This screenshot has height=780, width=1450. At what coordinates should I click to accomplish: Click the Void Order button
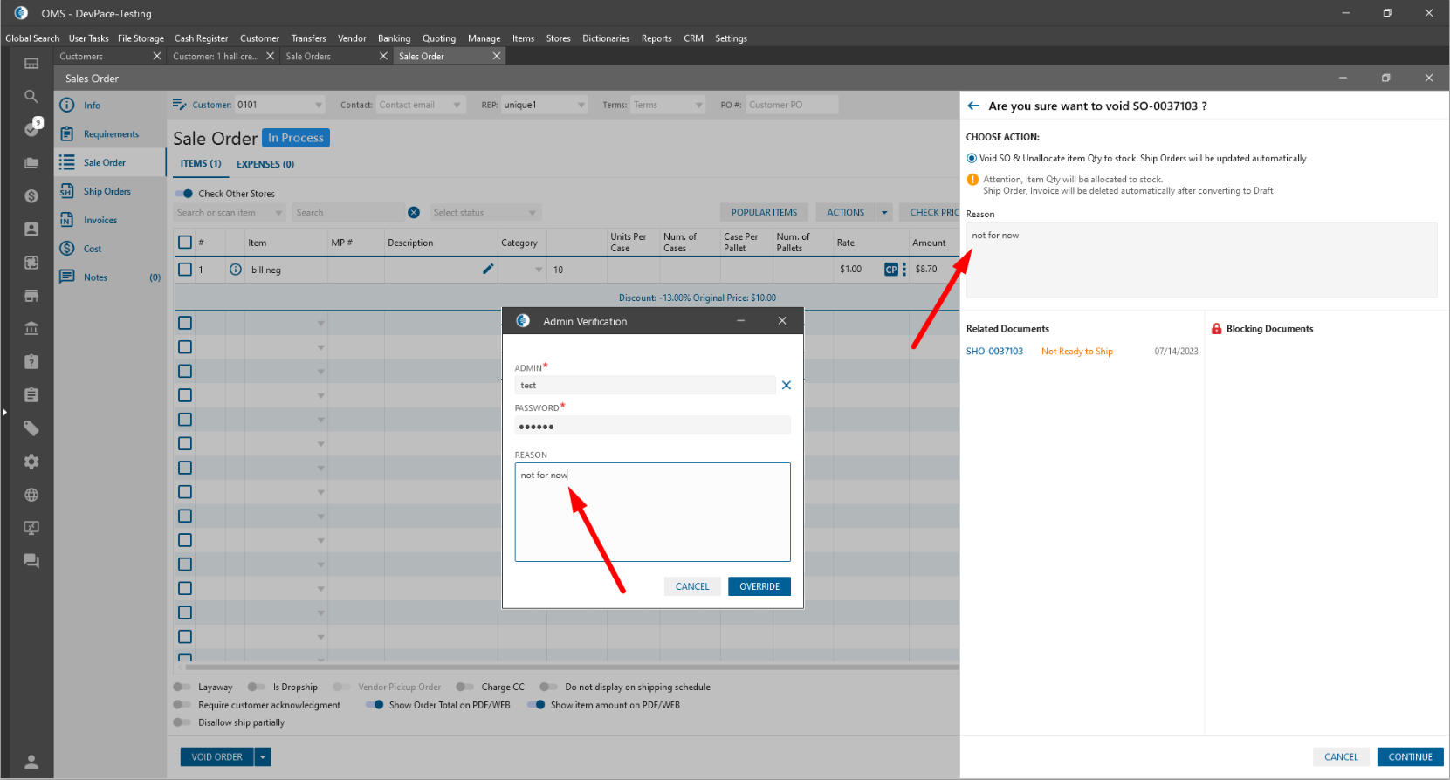coord(216,757)
